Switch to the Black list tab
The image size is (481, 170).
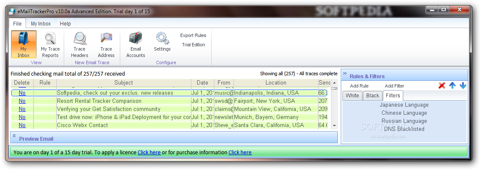pos(373,96)
